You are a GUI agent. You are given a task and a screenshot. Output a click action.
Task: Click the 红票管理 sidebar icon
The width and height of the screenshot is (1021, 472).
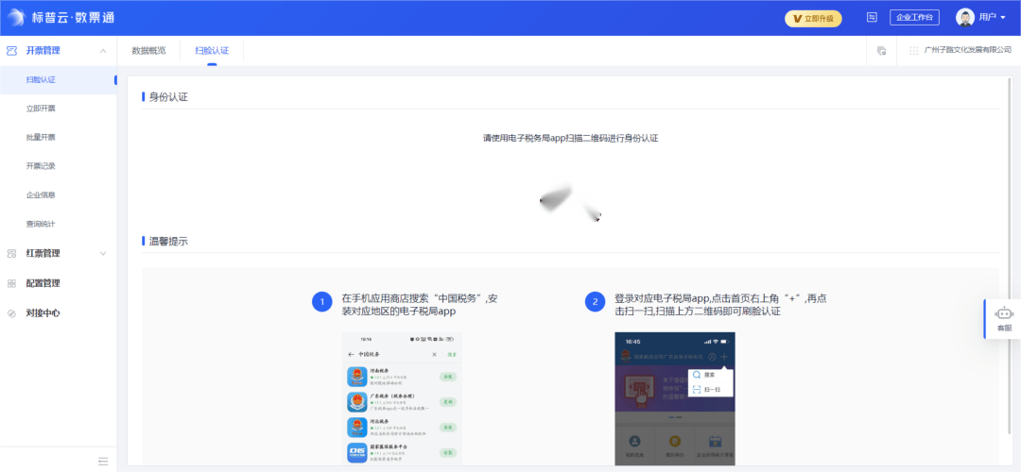[11, 253]
